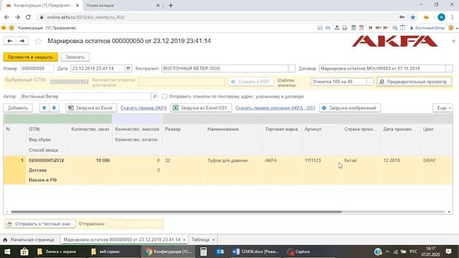Move row down with blue down arrow
The height and width of the screenshot is (258, 459).
[x=54, y=108]
